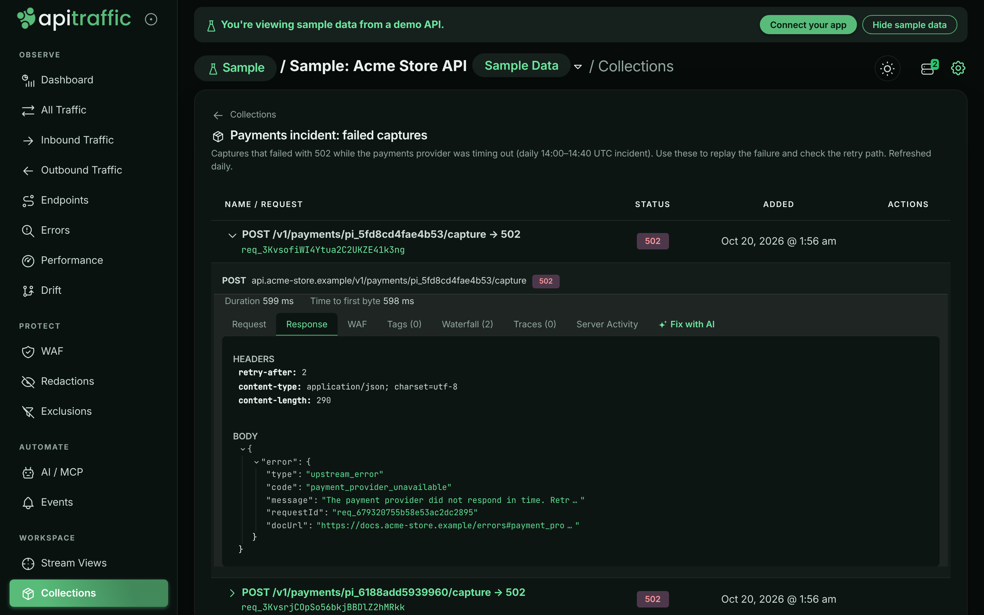Click the circle-dot icon beside the logo
984x615 pixels.
(151, 19)
